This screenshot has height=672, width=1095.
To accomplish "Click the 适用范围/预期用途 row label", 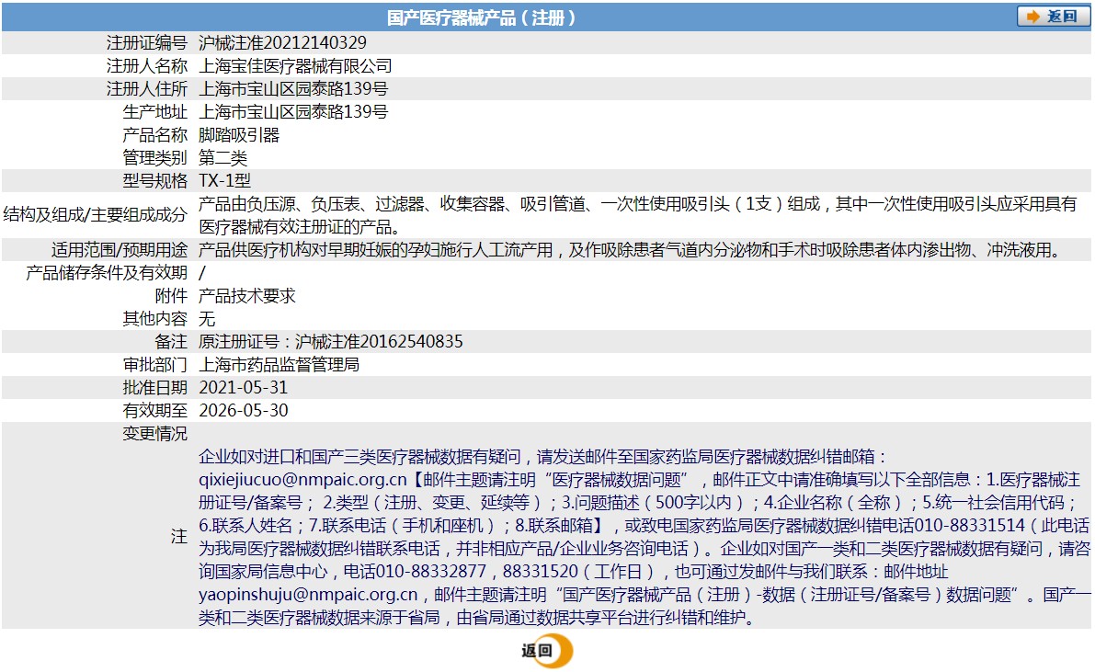I will 120,250.
